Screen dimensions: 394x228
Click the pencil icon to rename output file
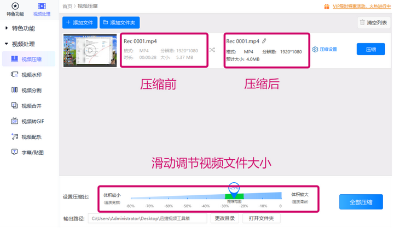[x=264, y=41]
